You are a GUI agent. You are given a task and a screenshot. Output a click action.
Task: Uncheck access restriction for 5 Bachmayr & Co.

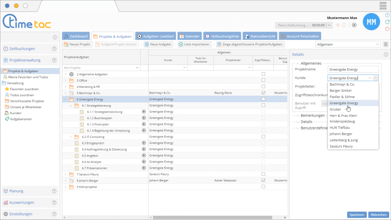pos(263,93)
